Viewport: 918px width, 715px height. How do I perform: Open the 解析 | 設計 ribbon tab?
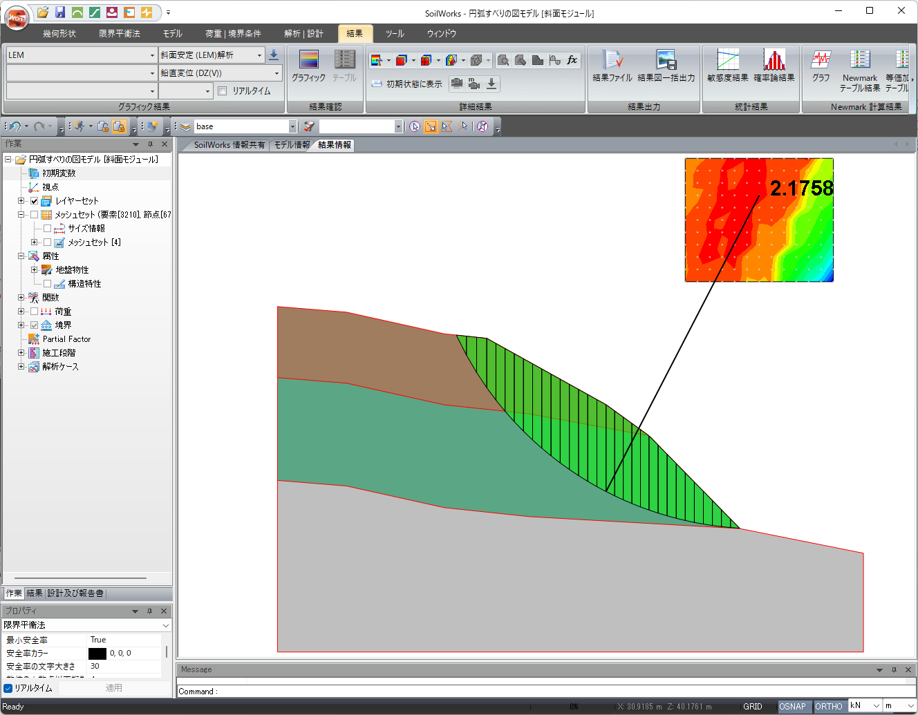(303, 34)
